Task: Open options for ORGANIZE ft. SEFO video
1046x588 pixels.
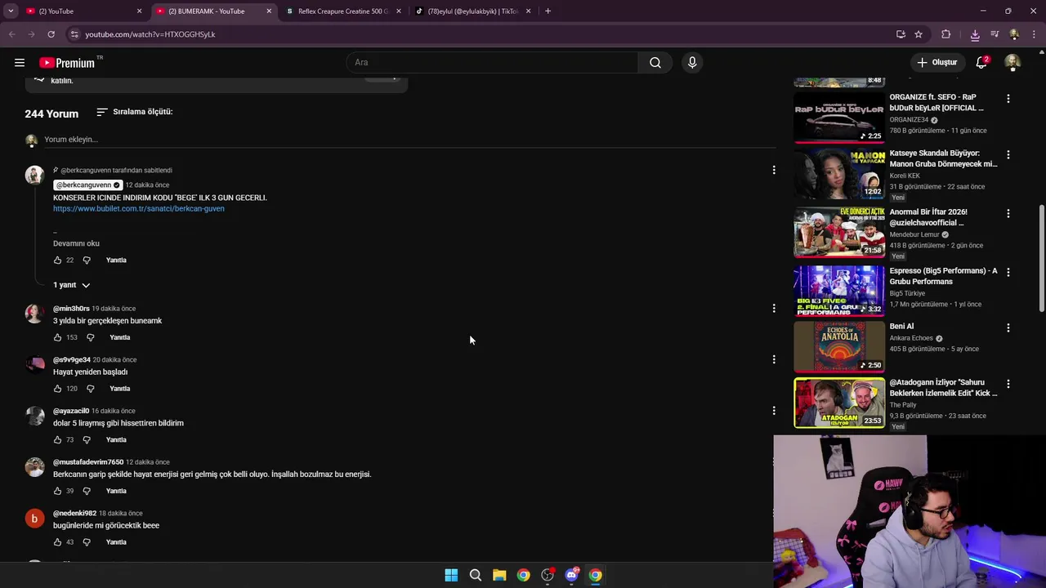Action: 1008,99
